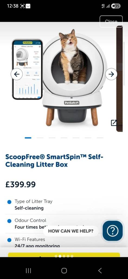The width and height of the screenshot is (128, 279).
Task: Open Android recent apps button
Action: click(28, 271)
